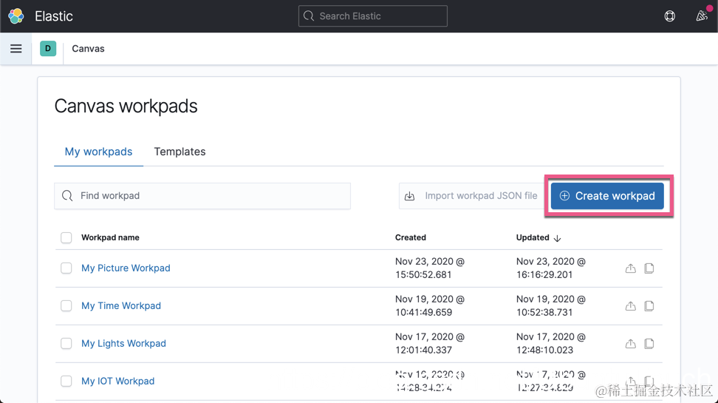
Task: Click the D space avatar
Action: (48, 49)
